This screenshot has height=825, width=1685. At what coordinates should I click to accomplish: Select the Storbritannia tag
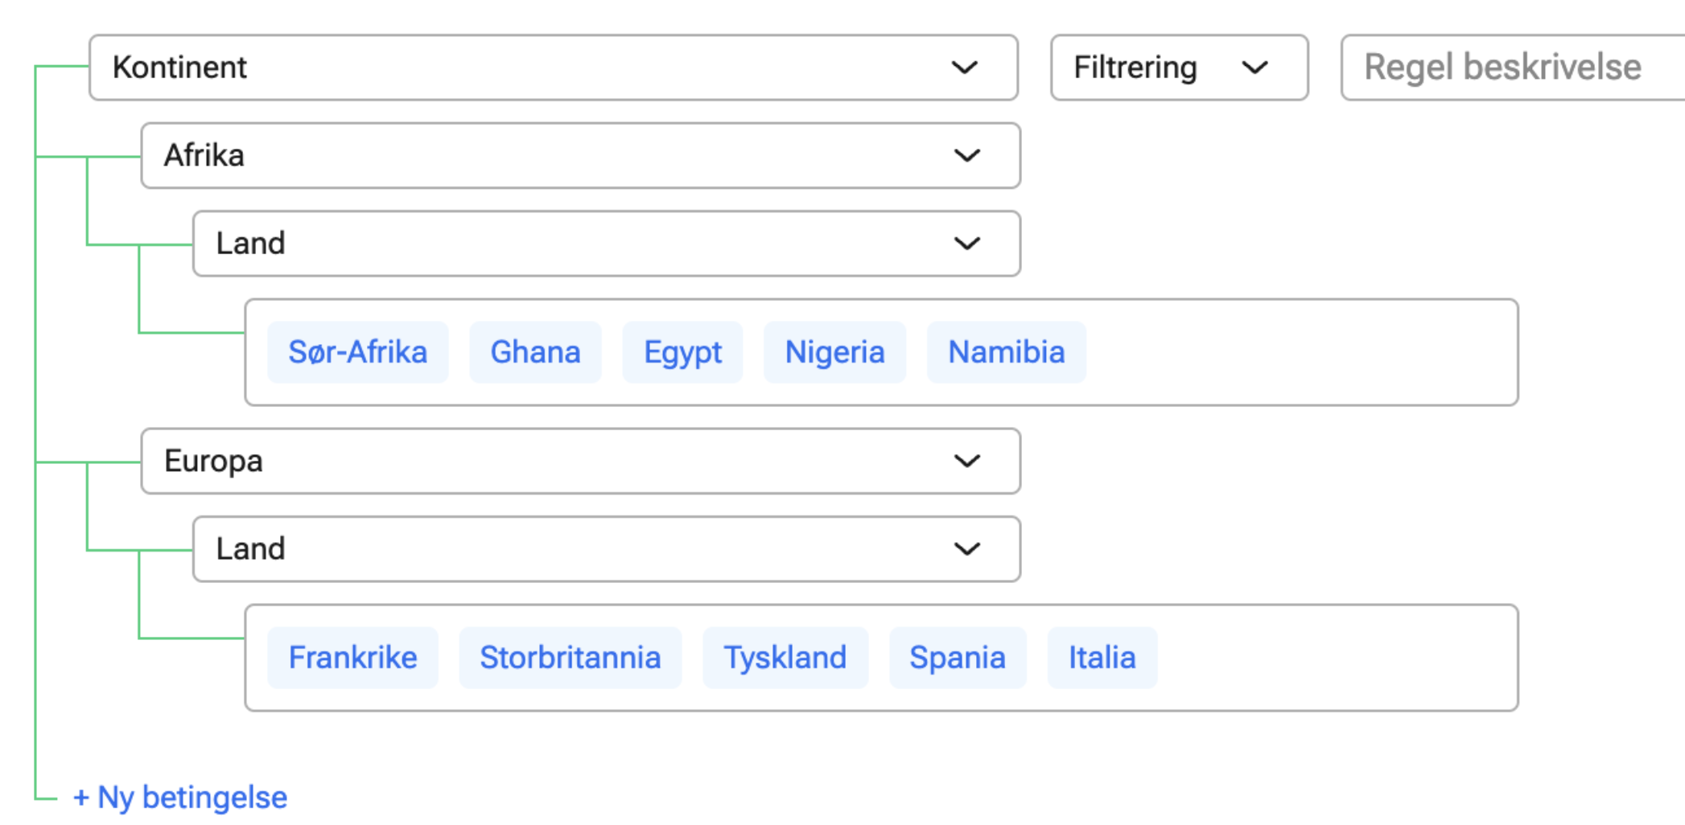(x=570, y=658)
